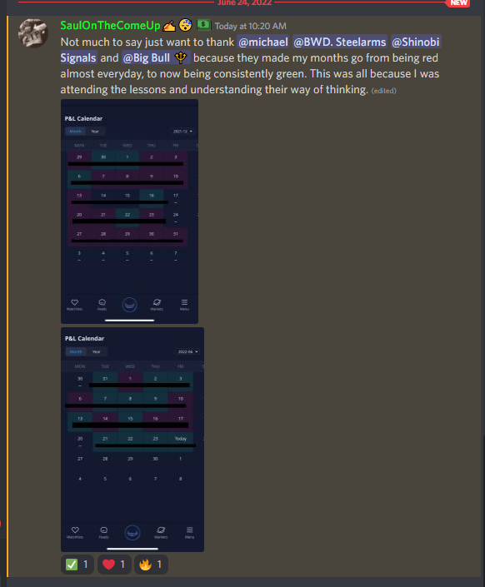
Task: Open the 2022-06 month dropdown
Action: (187, 351)
